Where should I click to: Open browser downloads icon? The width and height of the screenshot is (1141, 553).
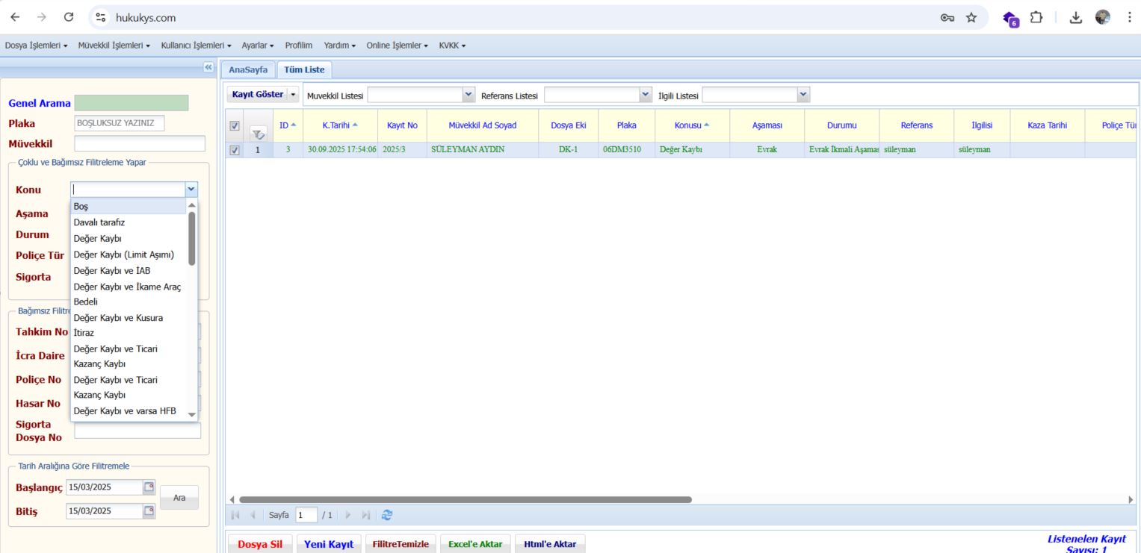point(1076,17)
